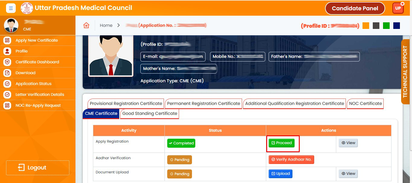The image size is (412, 183).
Task: Open Profile from the sidebar
Action: pyautogui.click(x=21, y=51)
